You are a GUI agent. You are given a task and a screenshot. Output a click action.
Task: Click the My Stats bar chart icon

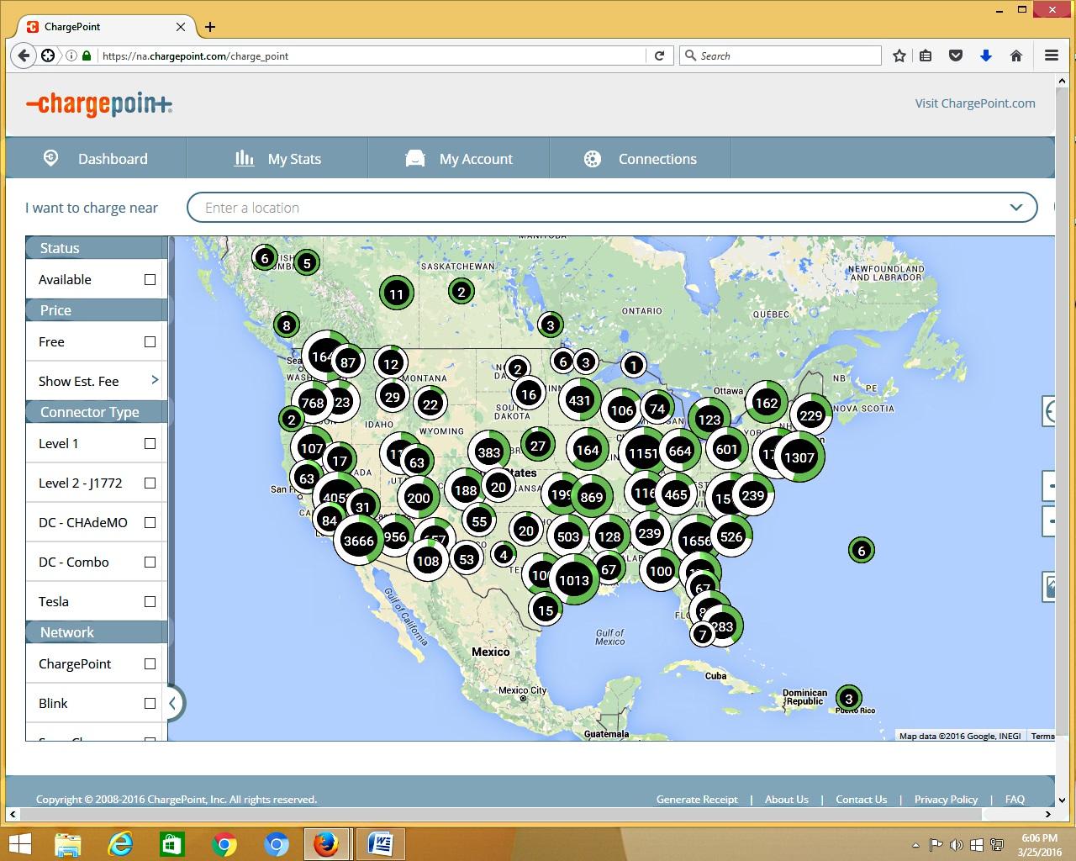coord(244,158)
